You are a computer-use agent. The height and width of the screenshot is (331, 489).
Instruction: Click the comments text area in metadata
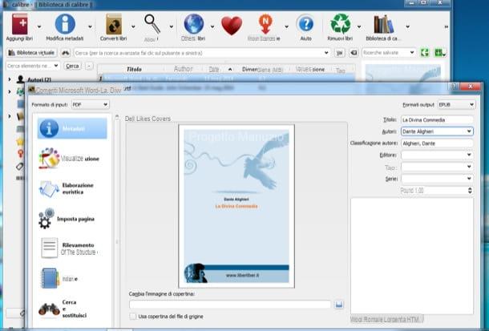[412, 256]
